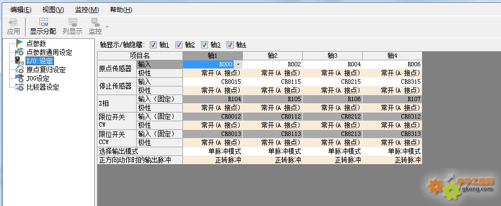Select 点参数 in the tree

tap(36, 43)
